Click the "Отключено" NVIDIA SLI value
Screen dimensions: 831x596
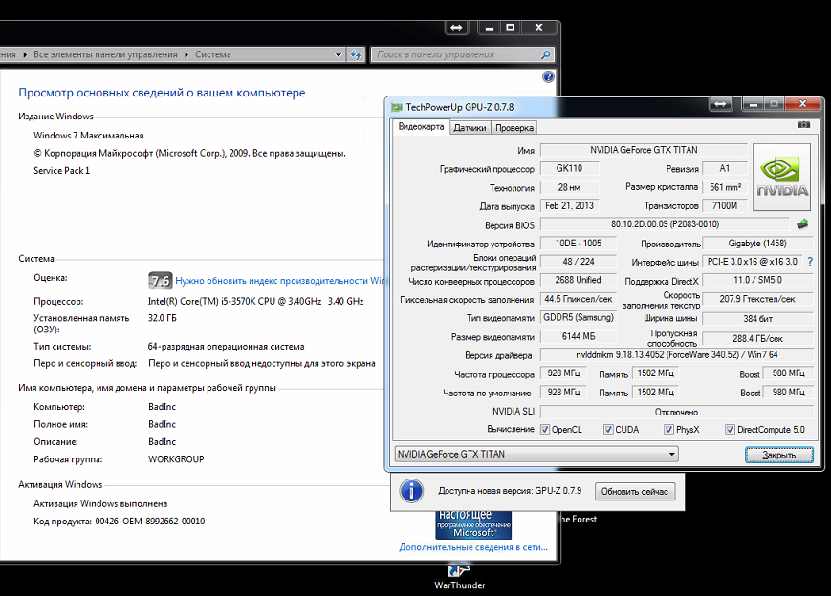pyautogui.click(x=677, y=412)
